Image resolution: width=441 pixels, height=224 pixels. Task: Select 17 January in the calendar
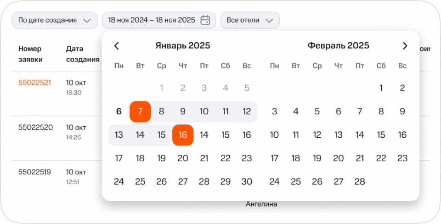click(119, 158)
